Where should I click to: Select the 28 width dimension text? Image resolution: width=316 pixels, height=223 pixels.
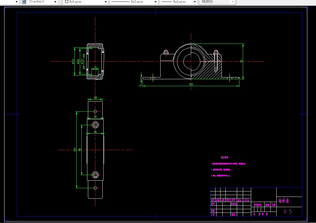95,98
